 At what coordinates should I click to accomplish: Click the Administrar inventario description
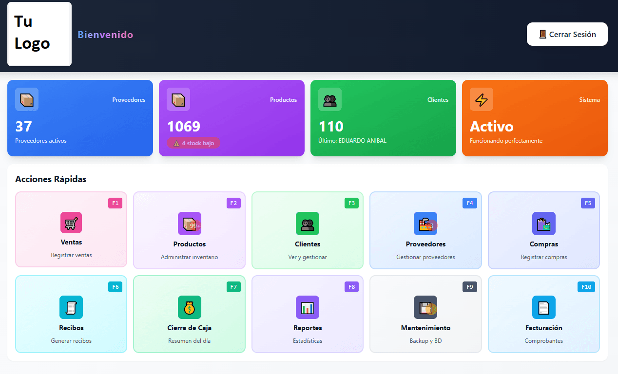[190, 257]
